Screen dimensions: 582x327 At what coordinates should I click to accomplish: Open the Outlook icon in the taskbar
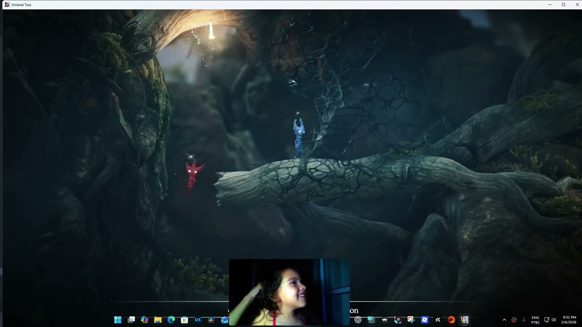(x=224, y=320)
